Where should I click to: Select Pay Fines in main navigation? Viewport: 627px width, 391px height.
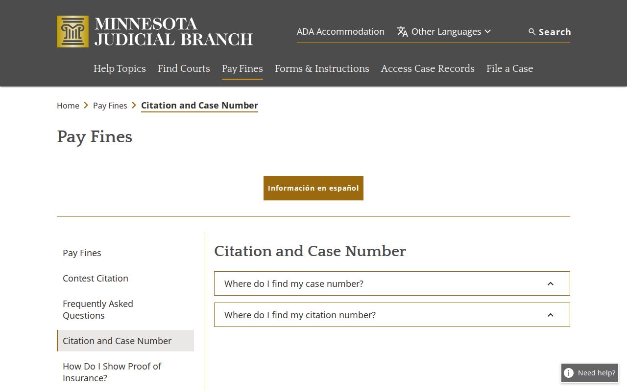coord(242,68)
